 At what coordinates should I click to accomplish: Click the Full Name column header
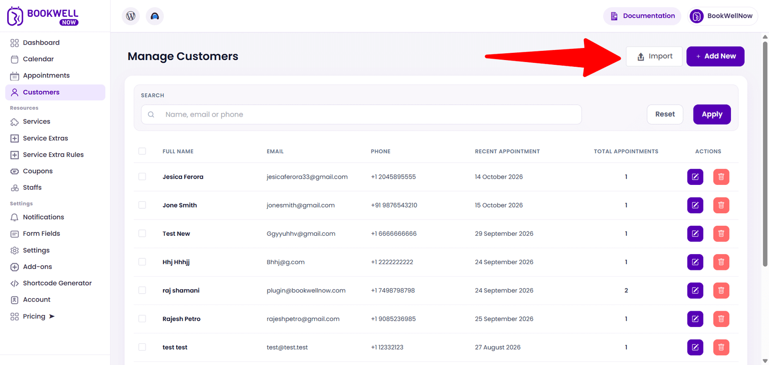coord(178,151)
